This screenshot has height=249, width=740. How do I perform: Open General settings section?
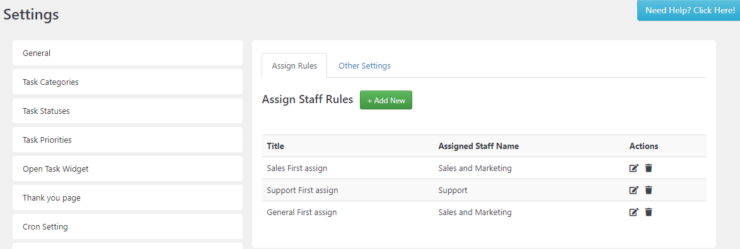pyautogui.click(x=127, y=53)
